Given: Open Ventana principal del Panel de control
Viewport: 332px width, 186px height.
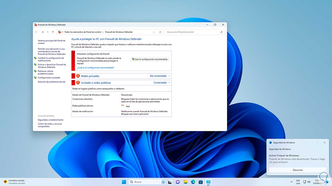Looking at the screenshot, I should click(x=52, y=42).
